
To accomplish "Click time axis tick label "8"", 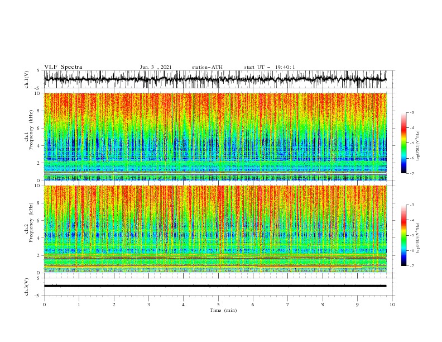I will pyautogui.click(x=323, y=305).
